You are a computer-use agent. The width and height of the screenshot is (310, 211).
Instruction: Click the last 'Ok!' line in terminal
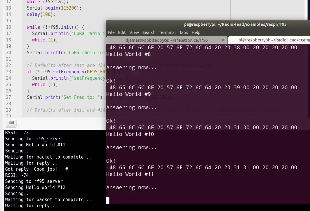(x=111, y=161)
